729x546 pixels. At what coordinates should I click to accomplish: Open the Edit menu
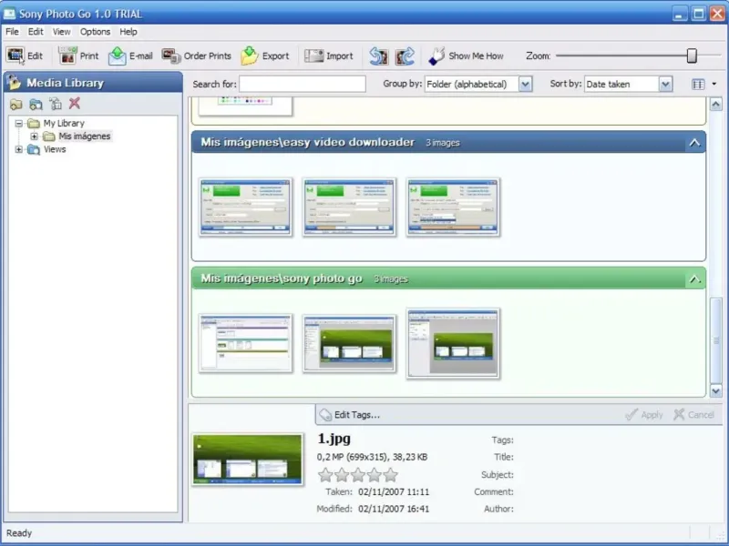pyautogui.click(x=36, y=32)
